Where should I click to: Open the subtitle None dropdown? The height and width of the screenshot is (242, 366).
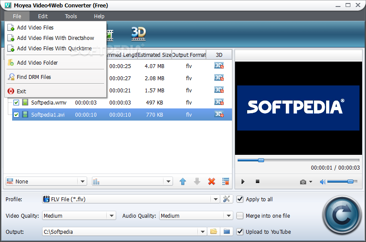click(x=82, y=181)
